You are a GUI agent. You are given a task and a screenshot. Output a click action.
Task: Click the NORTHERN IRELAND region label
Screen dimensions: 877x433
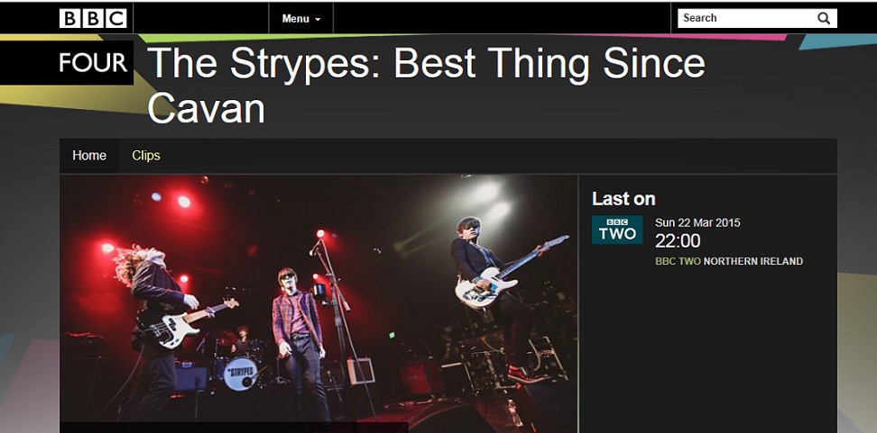(x=752, y=261)
